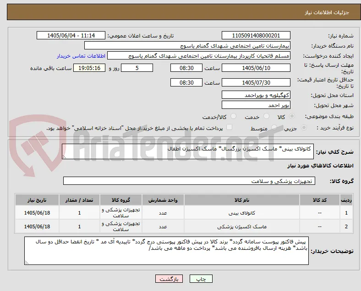Click need date 1405/06/18 in row 1
361x291 pixels.
pos(37,213)
